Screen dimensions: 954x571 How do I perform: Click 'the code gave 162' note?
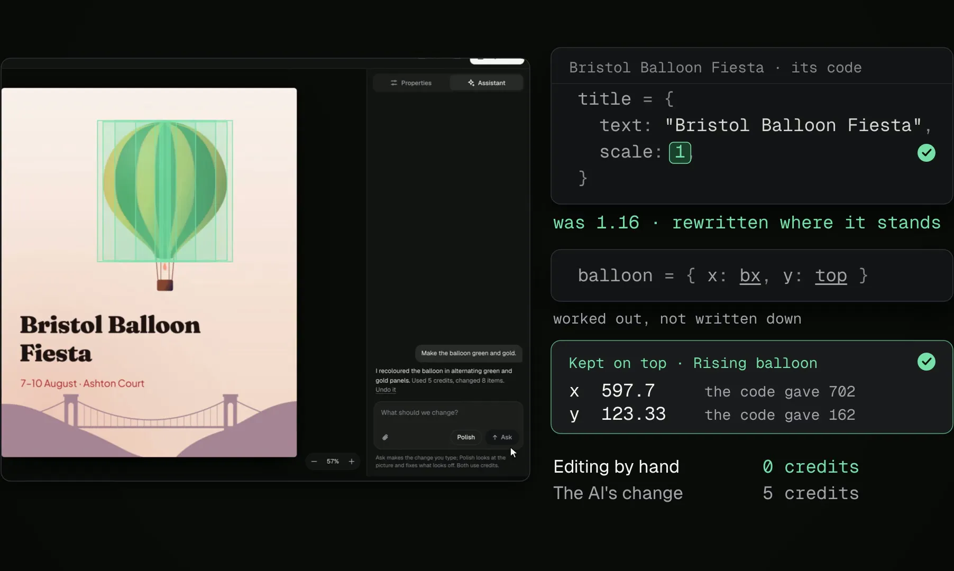point(780,415)
